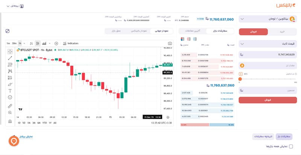Screen dimensions: 301x155
Task: Select the 1m timeframe
Action: (8, 44)
